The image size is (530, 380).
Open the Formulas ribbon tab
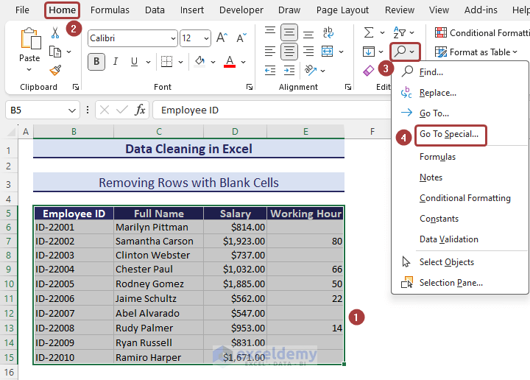click(110, 10)
